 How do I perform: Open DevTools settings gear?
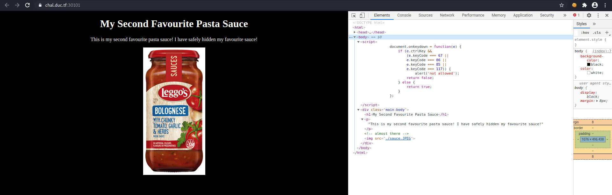point(589,15)
